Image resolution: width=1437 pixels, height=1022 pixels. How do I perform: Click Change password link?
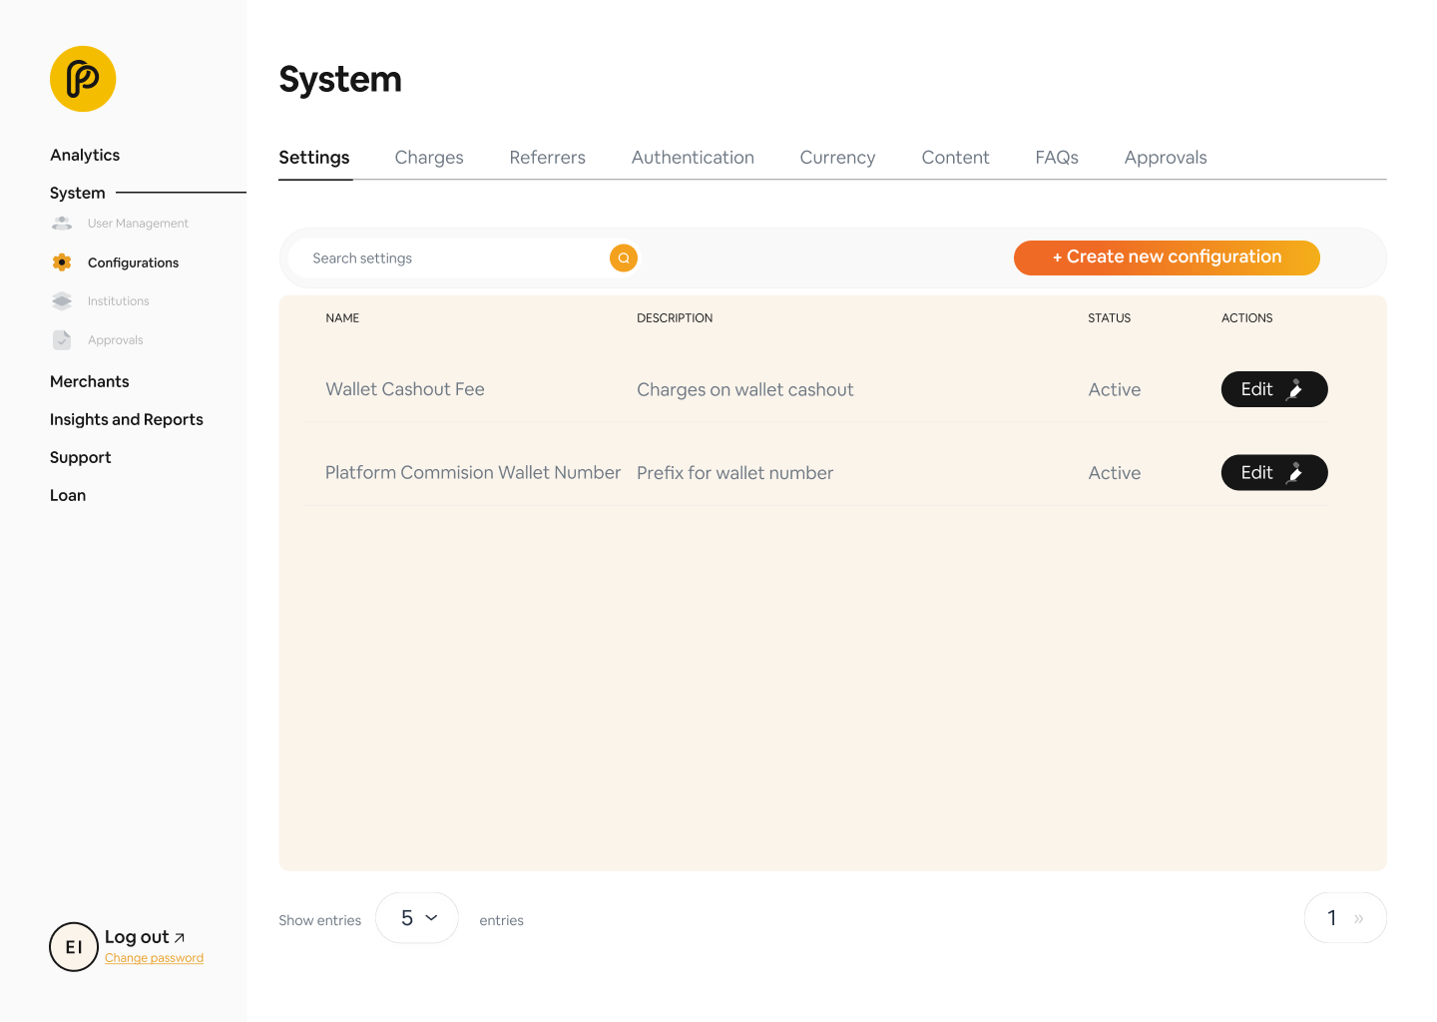154,958
